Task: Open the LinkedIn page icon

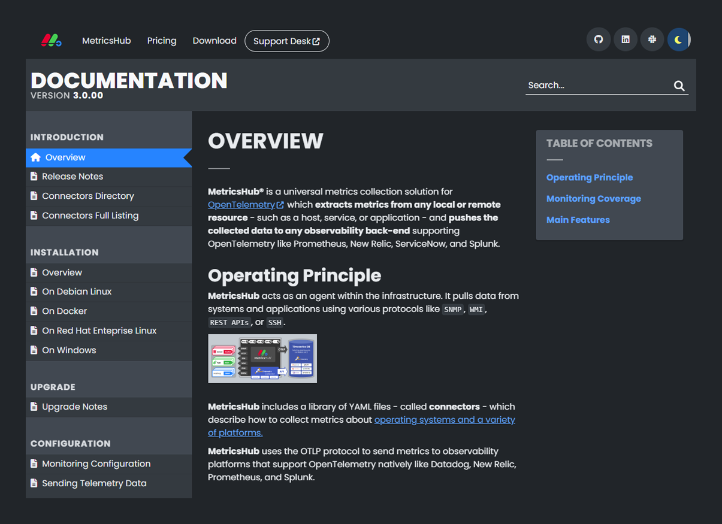Action: pyautogui.click(x=625, y=40)
